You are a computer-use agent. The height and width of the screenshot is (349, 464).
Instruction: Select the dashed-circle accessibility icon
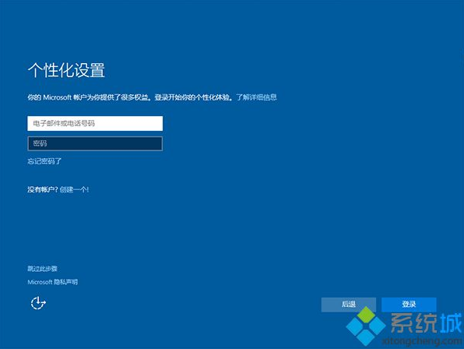(x=38, y=303)
